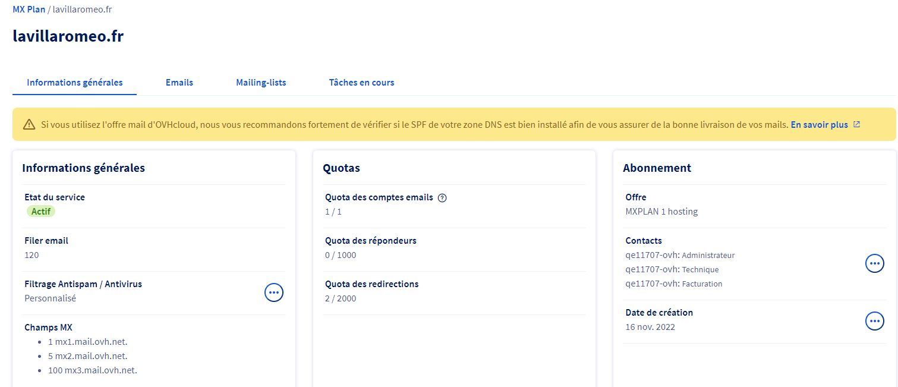Click the green Actif status badge
Screen dimensions: 898x387
tap(41, 212)
